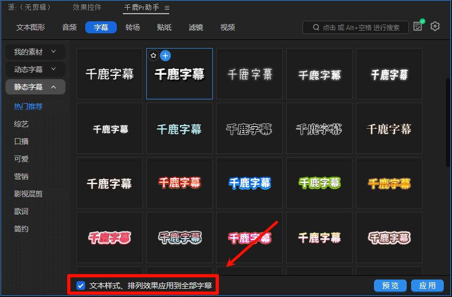Viewport: 452px width, 297px height.
Task: Select 热门推荐 category
Action: (x=28, y=106)
